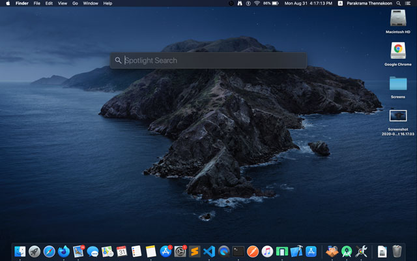Open Messages speech bubble icon

pos(93,251)
